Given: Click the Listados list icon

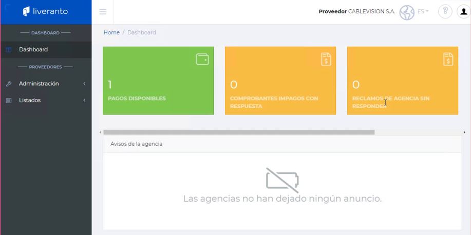Looking at the screenshot, I should tap(8, 101).
